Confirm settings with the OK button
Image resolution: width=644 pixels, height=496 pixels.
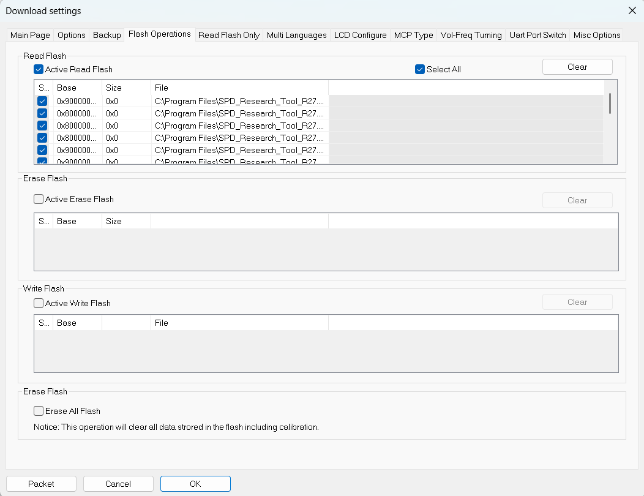coord(195,484)
